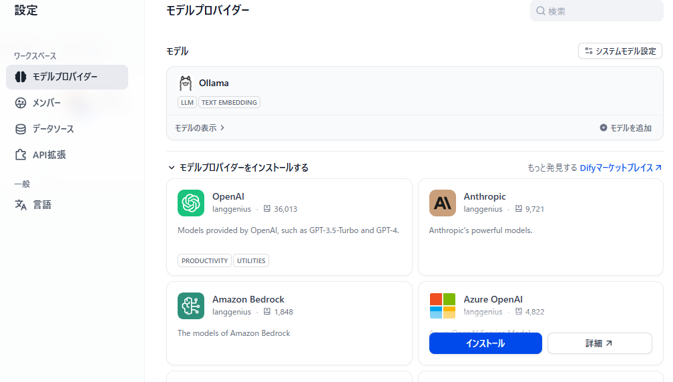Click the 36,013 install count

pyautogui.click(x=286, y=209)
